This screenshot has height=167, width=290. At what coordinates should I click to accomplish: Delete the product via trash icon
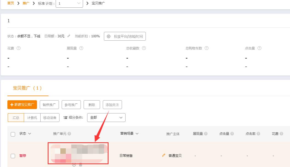(80, 164)
